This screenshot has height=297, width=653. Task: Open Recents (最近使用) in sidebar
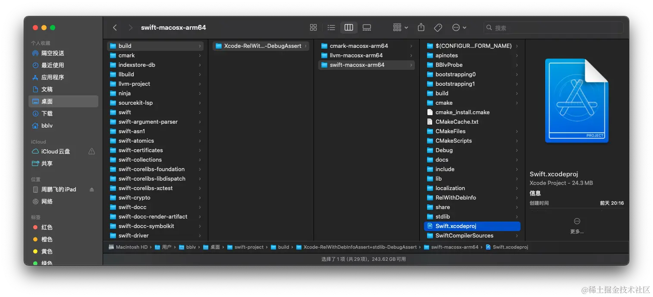[63, 65]
